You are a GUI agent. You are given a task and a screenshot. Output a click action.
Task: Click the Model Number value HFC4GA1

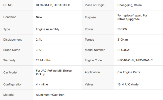(124, 50)
